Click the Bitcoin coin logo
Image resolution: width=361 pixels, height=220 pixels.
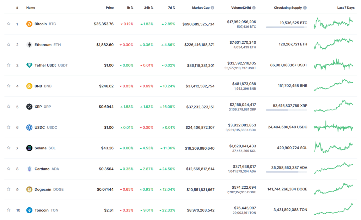click(x=29, y=24)
